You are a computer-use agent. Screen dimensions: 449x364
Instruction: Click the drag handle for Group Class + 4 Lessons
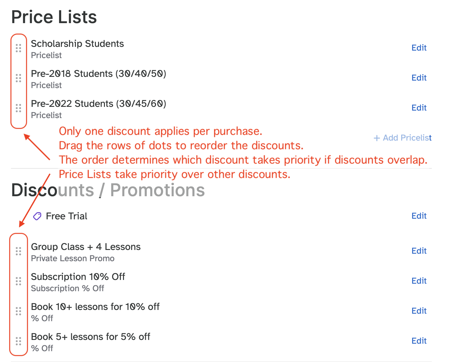(x=18, y=251)
